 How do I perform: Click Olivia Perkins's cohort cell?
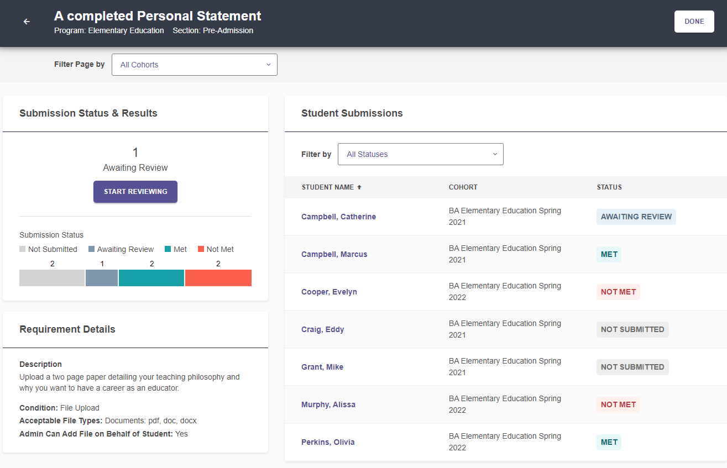(505, 442)
